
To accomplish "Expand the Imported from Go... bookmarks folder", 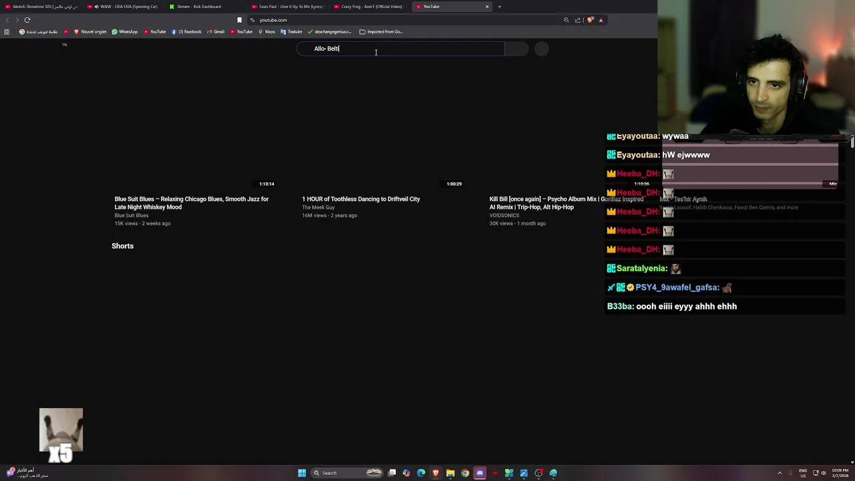I will pyautogui.click(x=381, y=31).
